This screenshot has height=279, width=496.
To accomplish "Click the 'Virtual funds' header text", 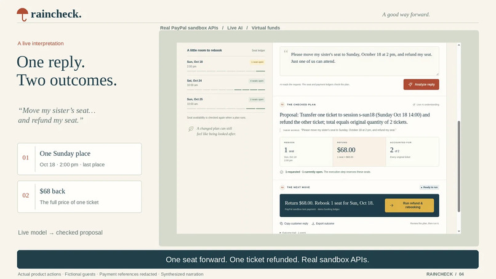I will click(x=266, y=28).
